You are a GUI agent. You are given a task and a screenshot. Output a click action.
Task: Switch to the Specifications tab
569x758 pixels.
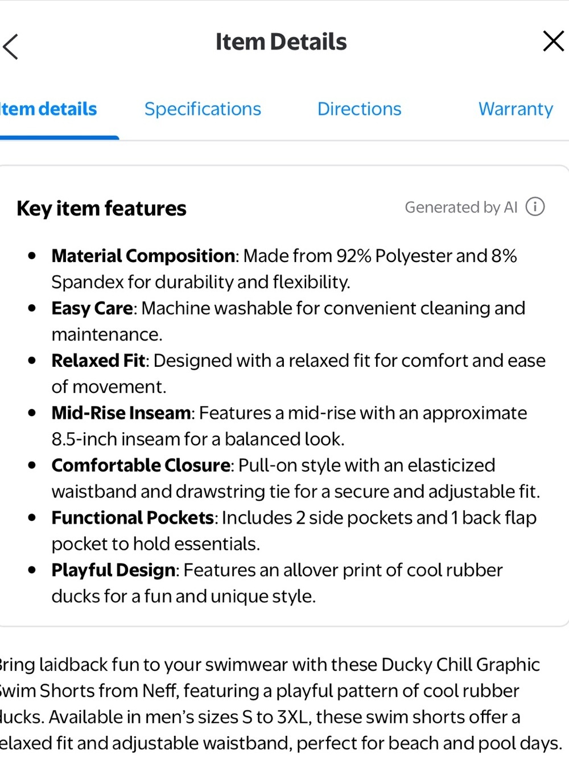203,109
